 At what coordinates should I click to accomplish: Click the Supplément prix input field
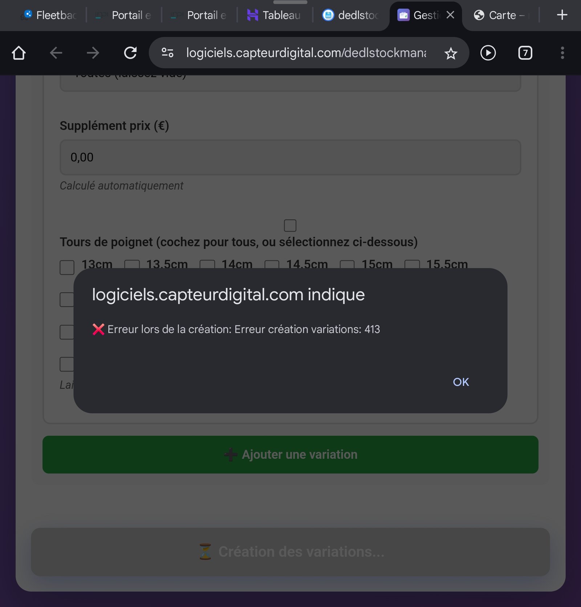pos(290,158)
